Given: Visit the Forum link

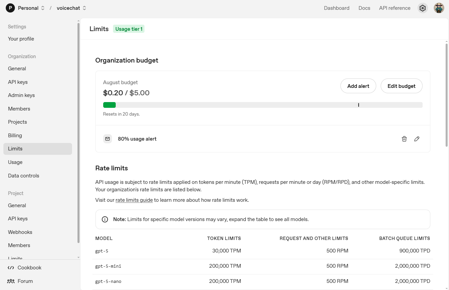Looking at the screenshot, I should click(x=25, y=281).
